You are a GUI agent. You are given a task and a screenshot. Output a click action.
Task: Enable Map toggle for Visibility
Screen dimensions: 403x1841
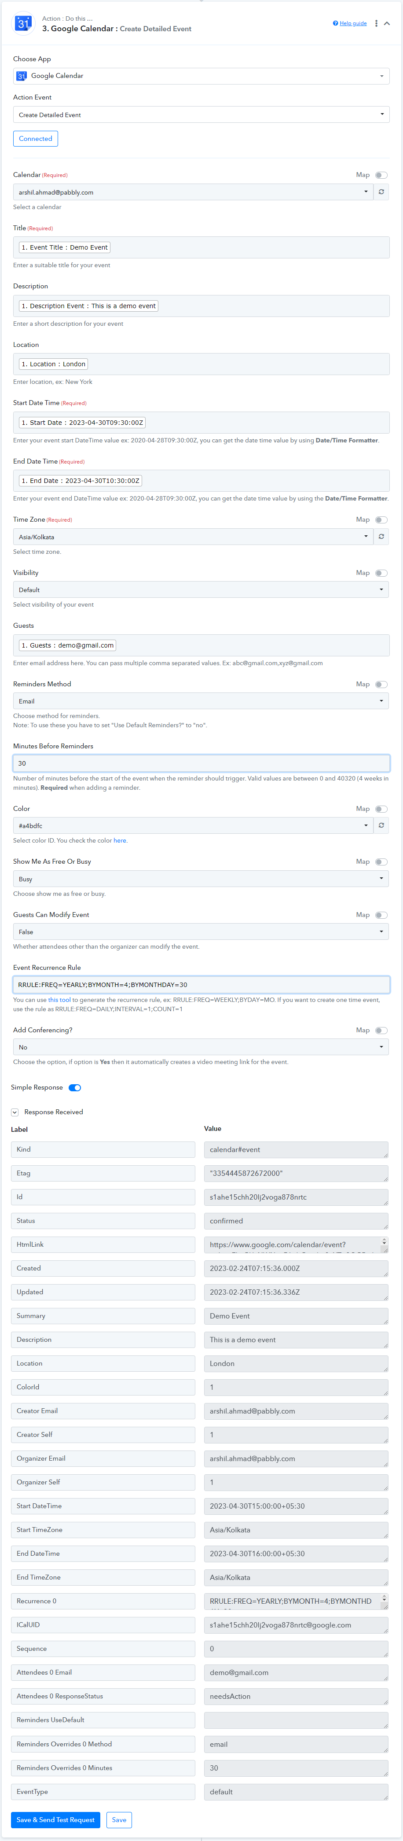[x=381, y=573]
